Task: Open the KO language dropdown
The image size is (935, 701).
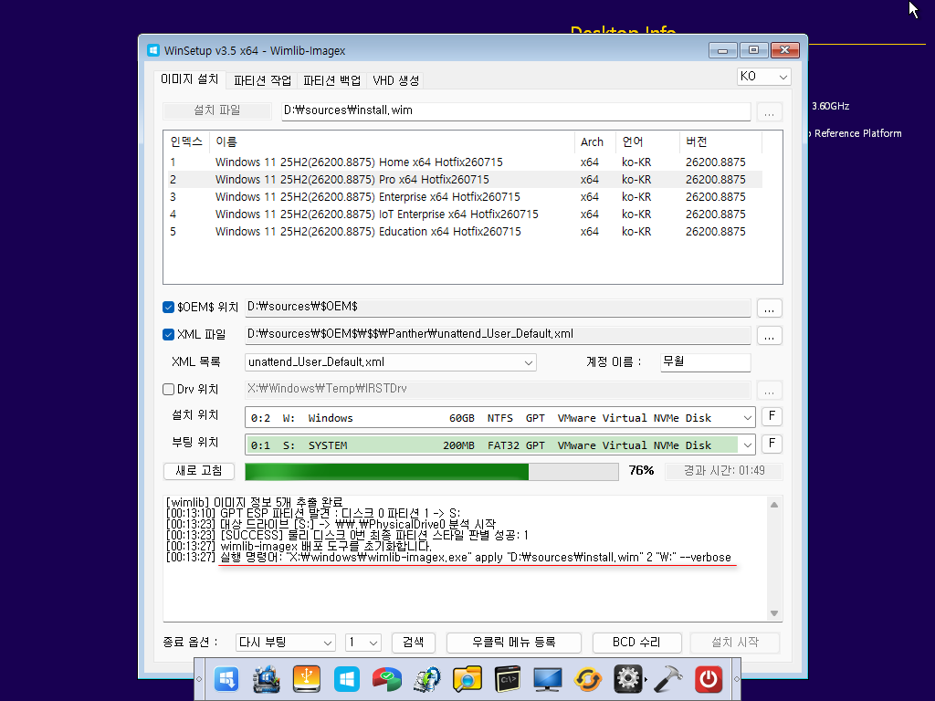Action: [x=764, y=77]
